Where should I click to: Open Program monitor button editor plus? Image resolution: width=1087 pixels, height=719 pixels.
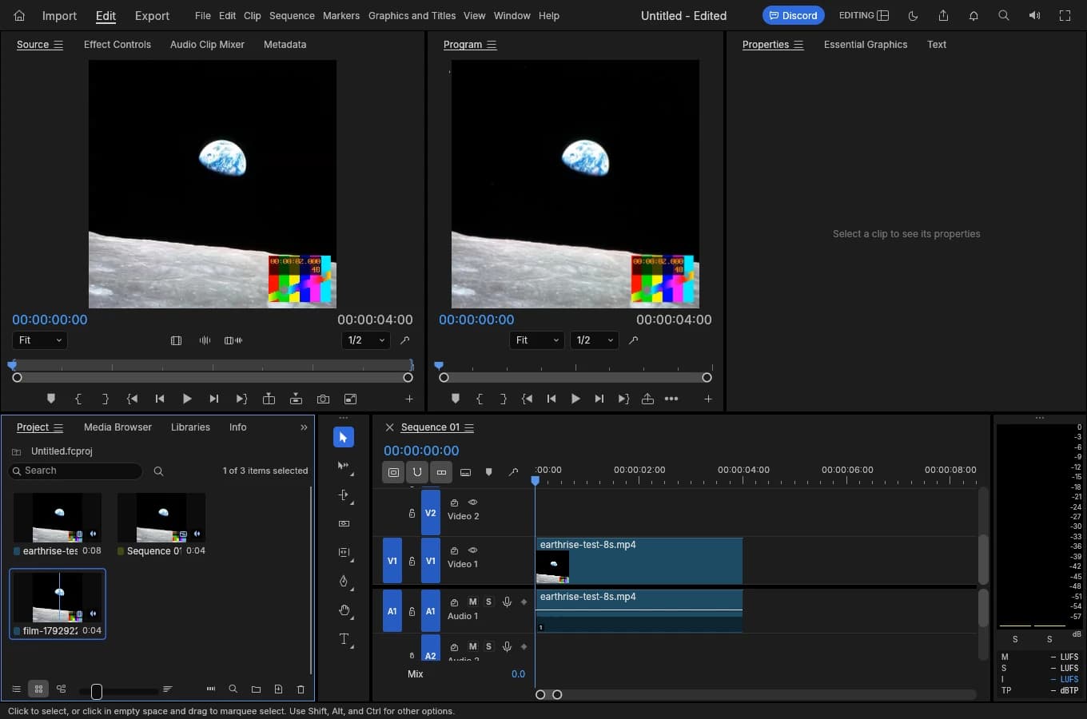pos(707,399)
